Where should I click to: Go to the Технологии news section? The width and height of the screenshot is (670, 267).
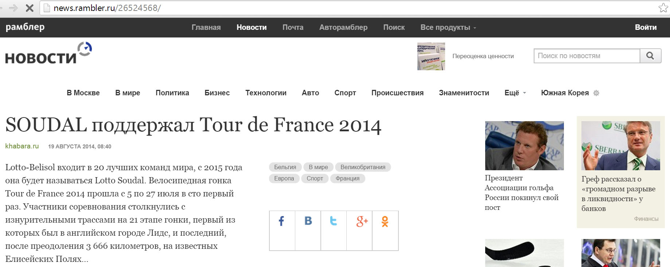click(266, 93)
